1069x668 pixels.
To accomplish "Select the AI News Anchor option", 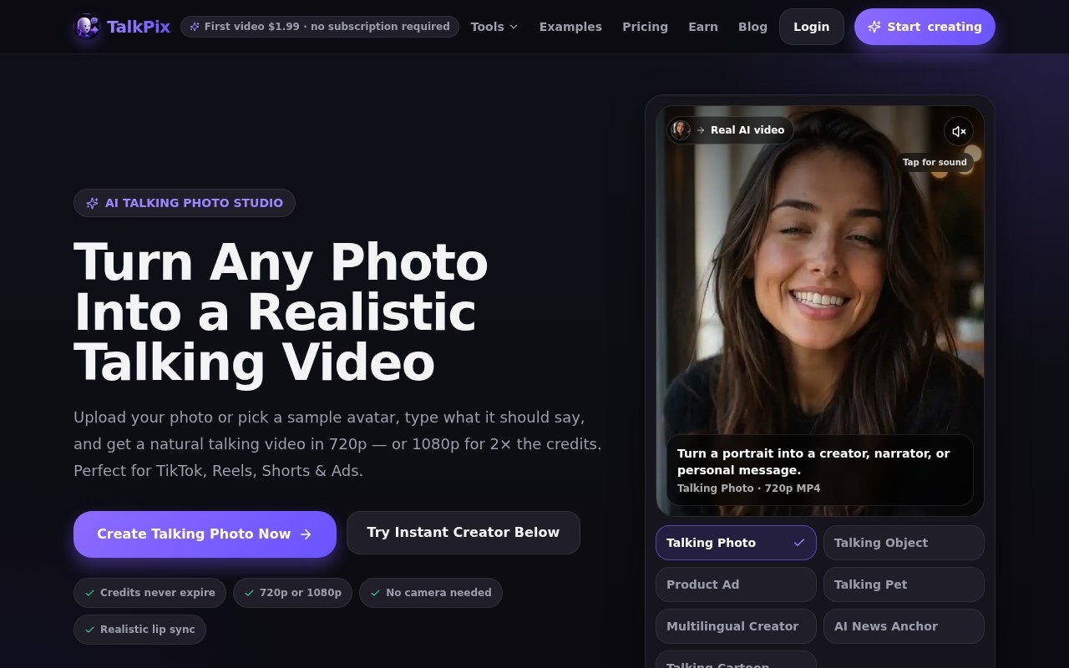I will tap(904, 626).
